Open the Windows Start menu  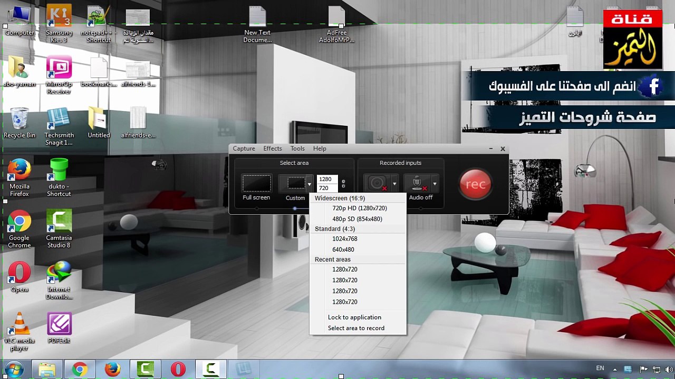point(13,369)
